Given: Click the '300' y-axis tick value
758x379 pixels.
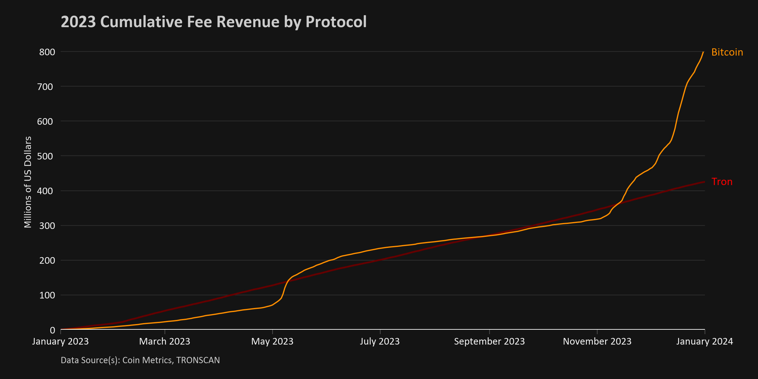Looking at the screenshot, I should pyautogui.click(x=47, y=226).
